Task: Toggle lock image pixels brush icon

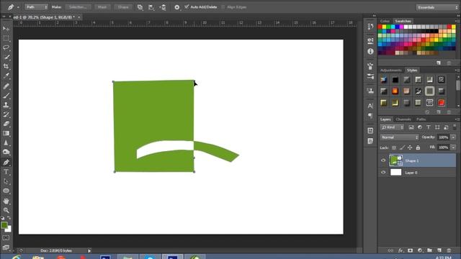Action: (402, 147)
